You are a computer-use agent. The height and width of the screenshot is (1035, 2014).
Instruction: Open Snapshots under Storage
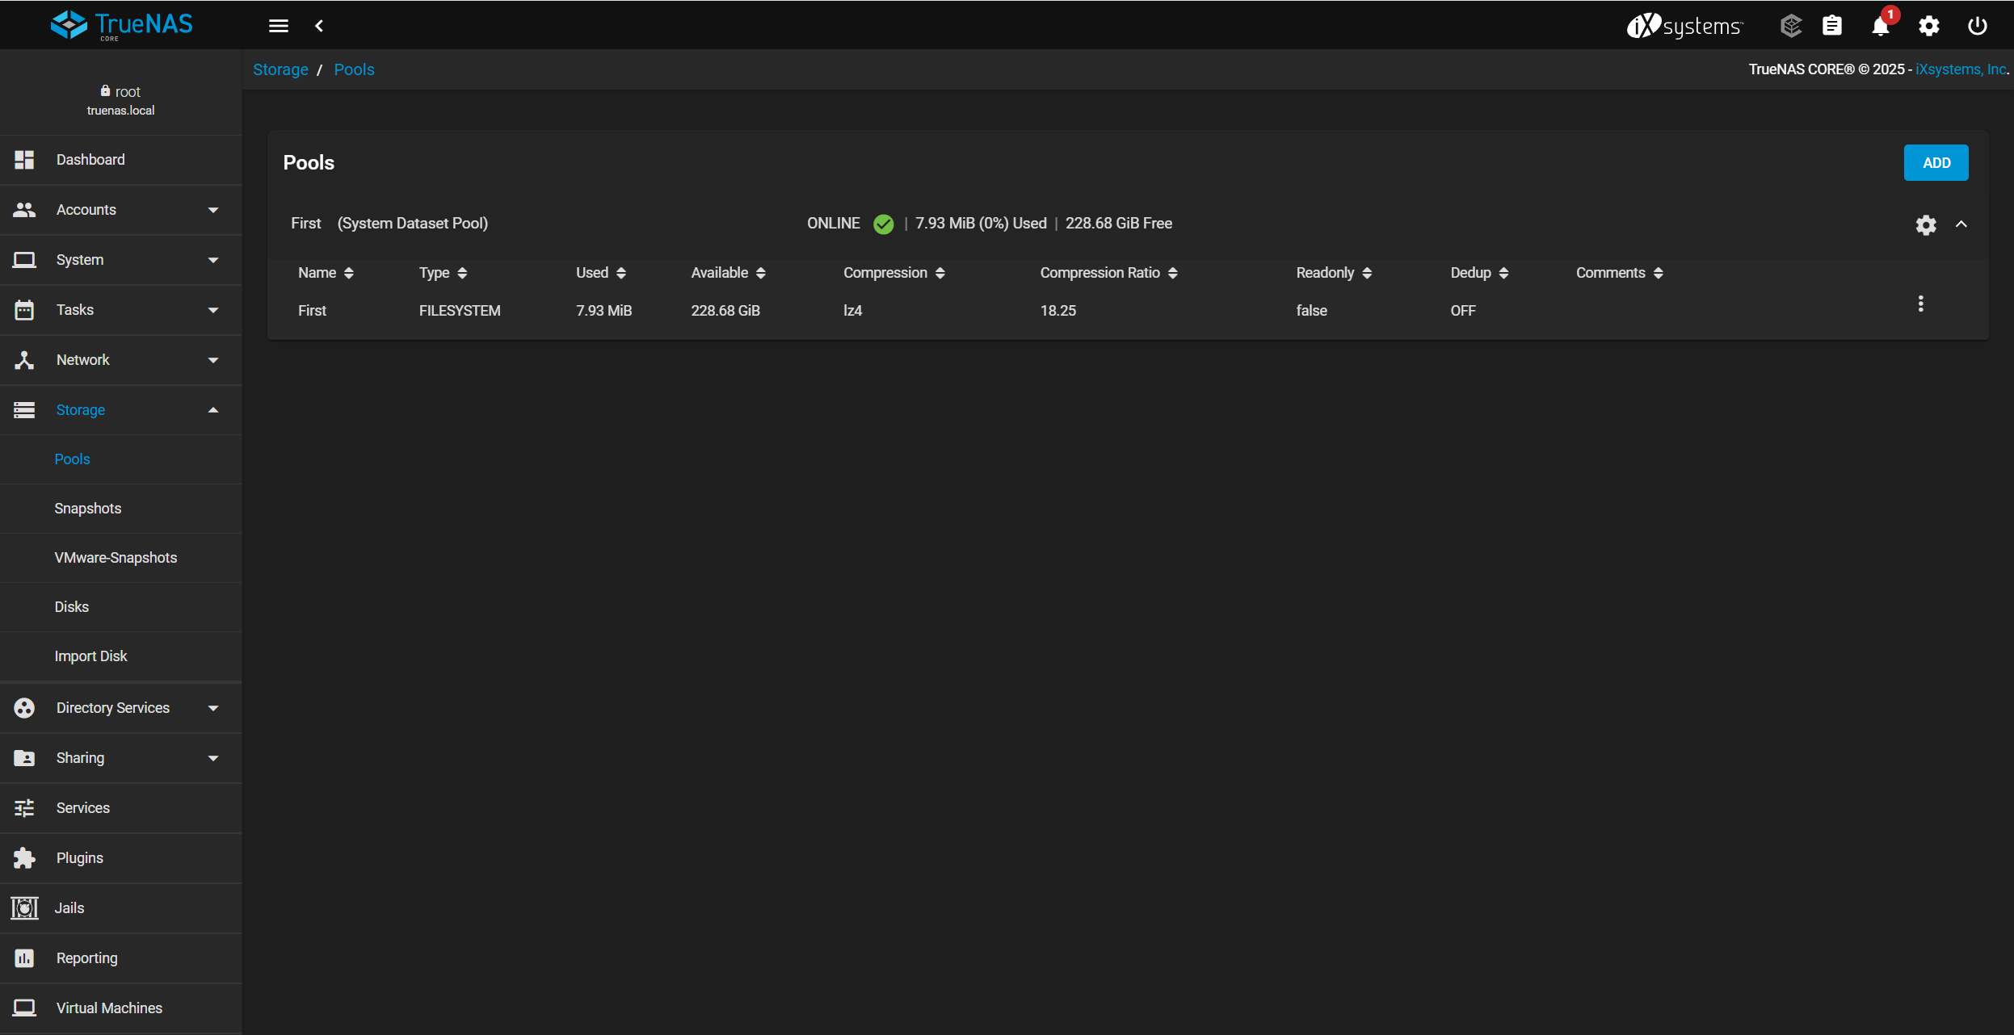coord(88,509)
